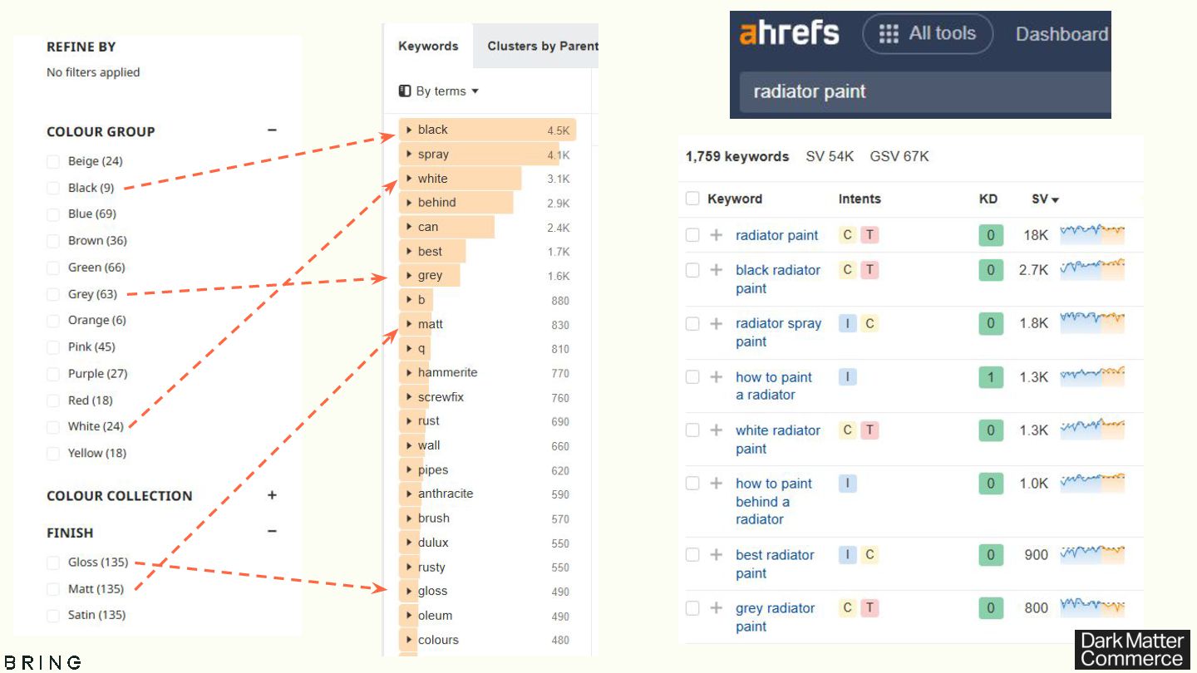Click trend sparkline for 'radiator paint' row
Screen dimensions: 1197x673
[1091, 234]
